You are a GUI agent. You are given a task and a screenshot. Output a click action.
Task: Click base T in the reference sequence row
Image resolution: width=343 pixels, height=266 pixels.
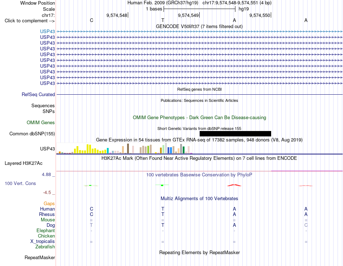pyautogui.click(x=163, y=20)
